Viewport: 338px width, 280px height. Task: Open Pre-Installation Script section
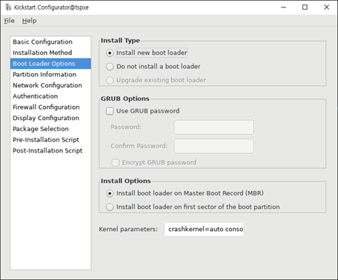[50, 139]
